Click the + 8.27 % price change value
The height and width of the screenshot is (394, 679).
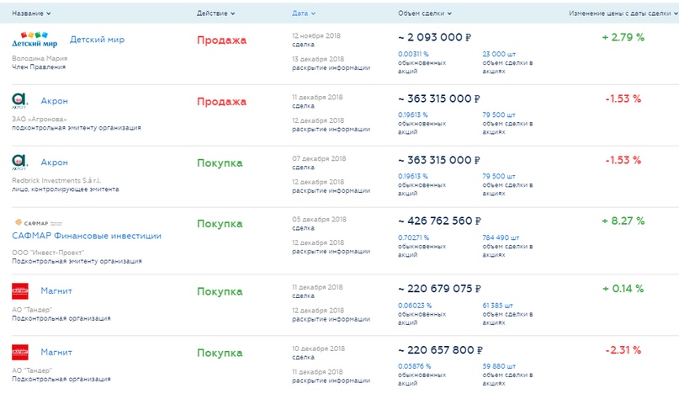point(623,221)
